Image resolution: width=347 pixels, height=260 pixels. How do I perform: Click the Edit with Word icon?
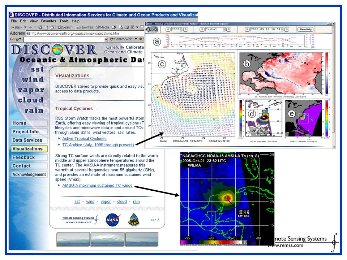pos(132,27)
